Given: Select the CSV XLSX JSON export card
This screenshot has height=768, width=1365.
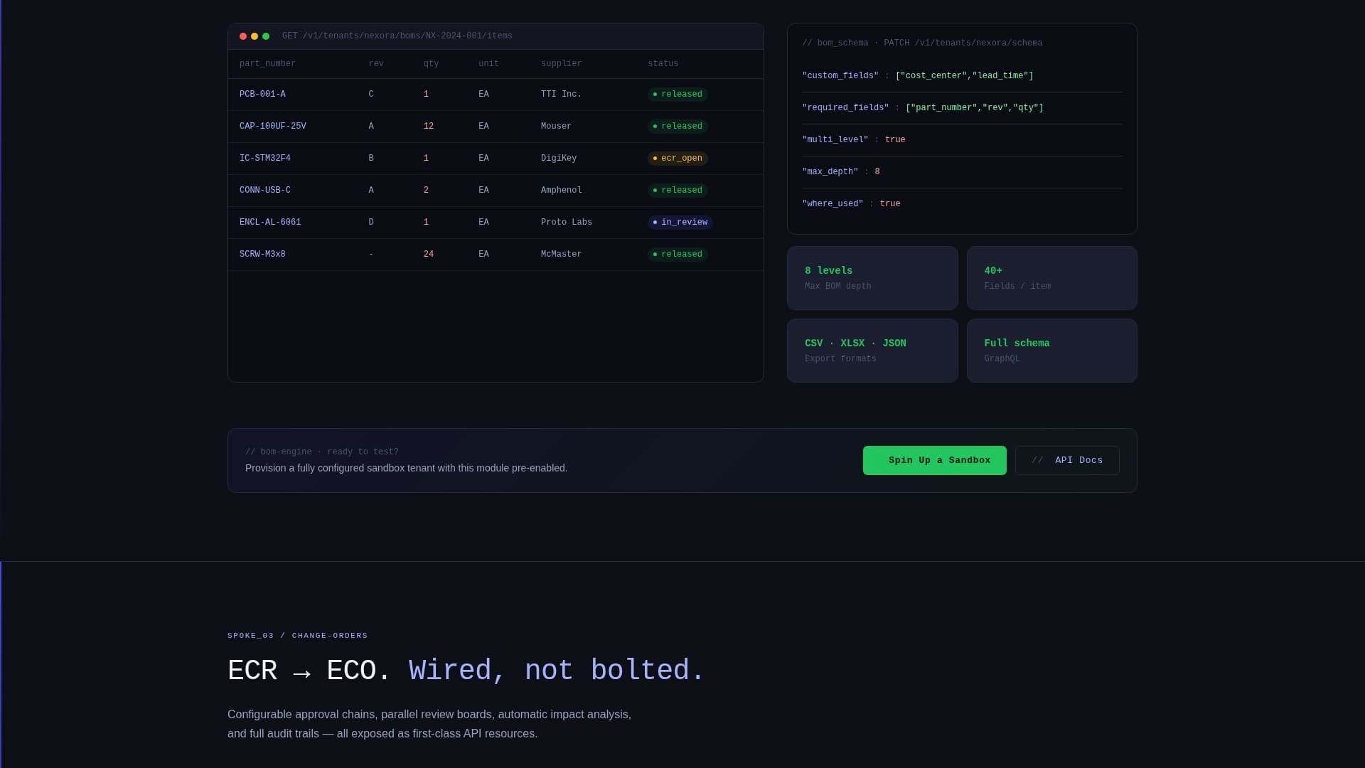Looking at the screenshot, I should pyautogui.click(x=872, y=351).
